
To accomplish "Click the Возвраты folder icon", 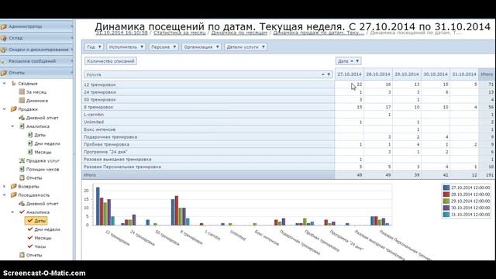I will (14, 186).
